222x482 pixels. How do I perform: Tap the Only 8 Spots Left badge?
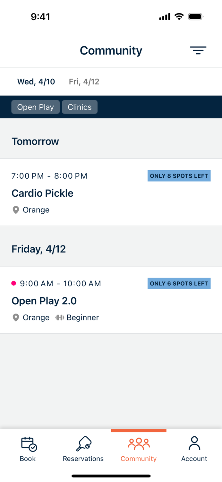(x=179, y=176)
